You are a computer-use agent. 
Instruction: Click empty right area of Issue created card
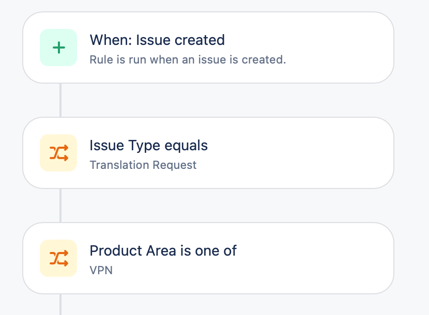pyautogui.click(x=341, y=48)
